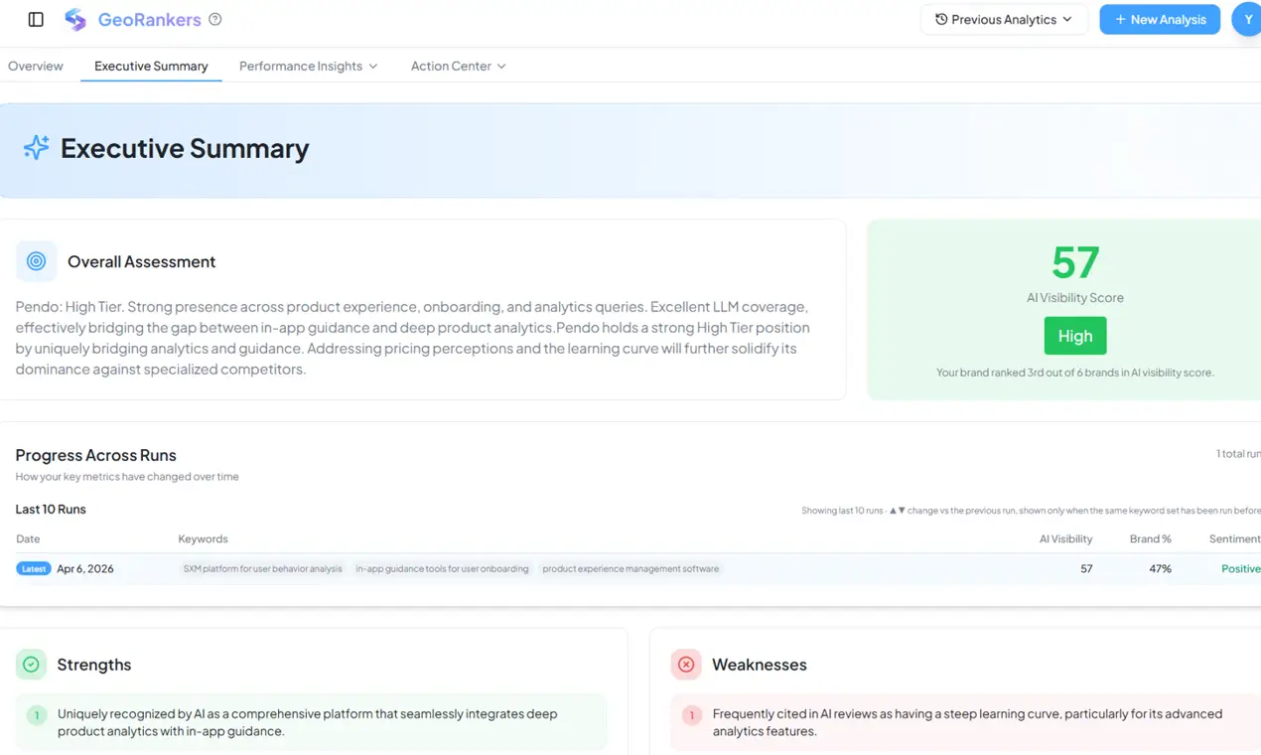1261x755 pixels.
Task: Click the GeoRankers logo icon
Action: [75, 19]
